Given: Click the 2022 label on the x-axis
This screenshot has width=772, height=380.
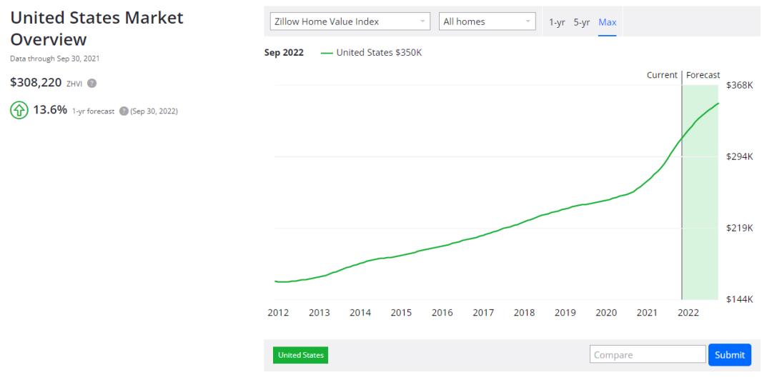Looking at the screenshot, I should [x=688, y=312].
